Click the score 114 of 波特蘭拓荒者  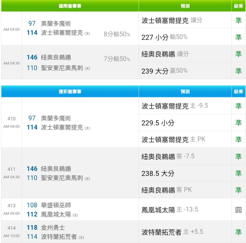[32, 237]
